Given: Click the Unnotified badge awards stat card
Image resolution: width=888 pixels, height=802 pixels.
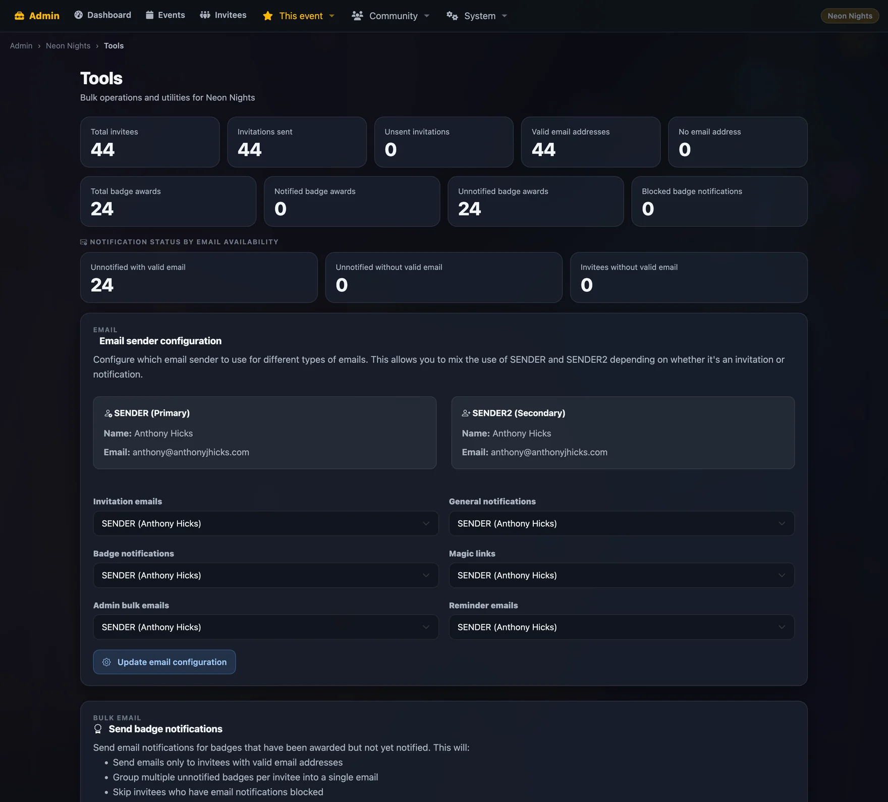Looking at the screenshot, I should 536,201.
